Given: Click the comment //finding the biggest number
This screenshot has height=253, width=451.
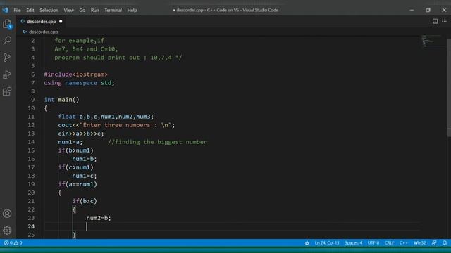Looking at the screenshot, I should pos(157,142).
